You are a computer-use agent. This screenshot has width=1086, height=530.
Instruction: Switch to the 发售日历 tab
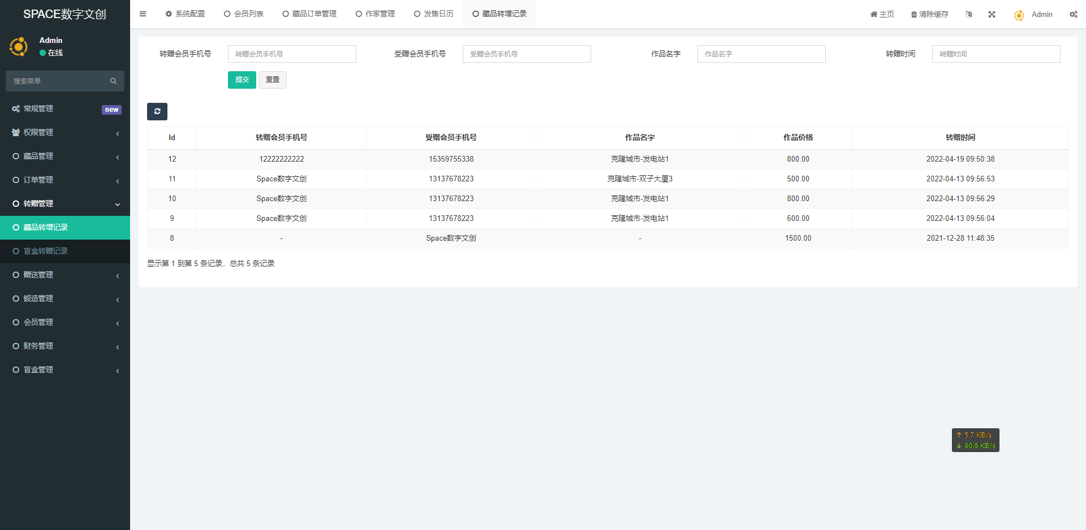point(434,14)
